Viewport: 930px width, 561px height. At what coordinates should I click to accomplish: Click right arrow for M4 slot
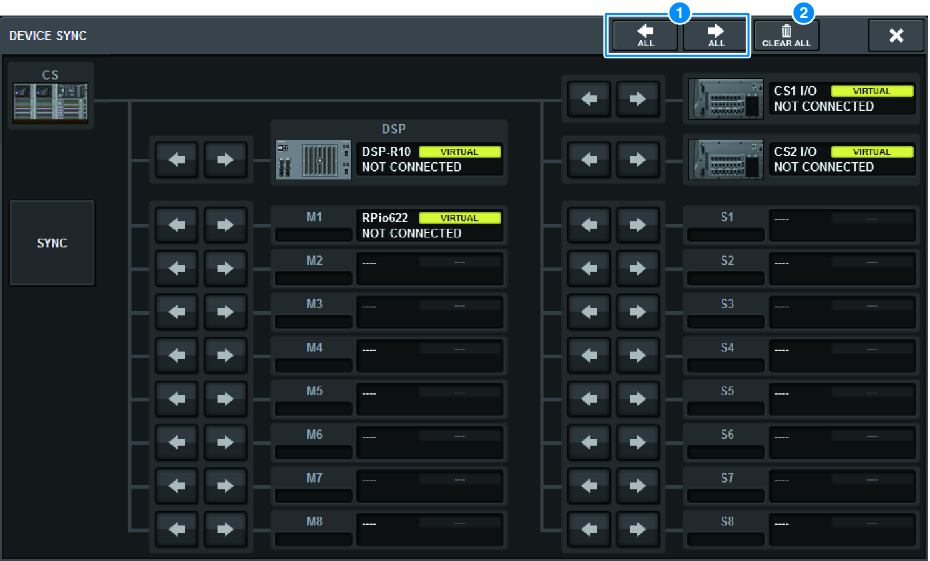pyautogui.click(x=225, y=355)
